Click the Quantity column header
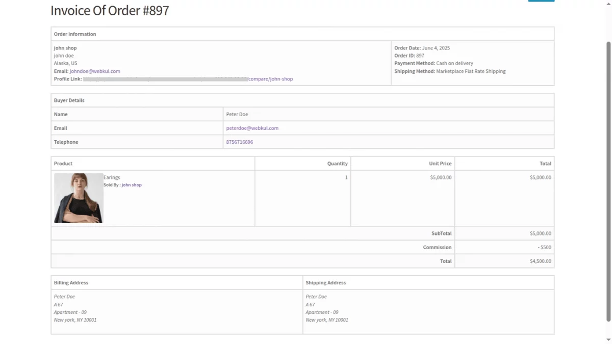Screen dimensions: 612x344 [x=337, y=163]
